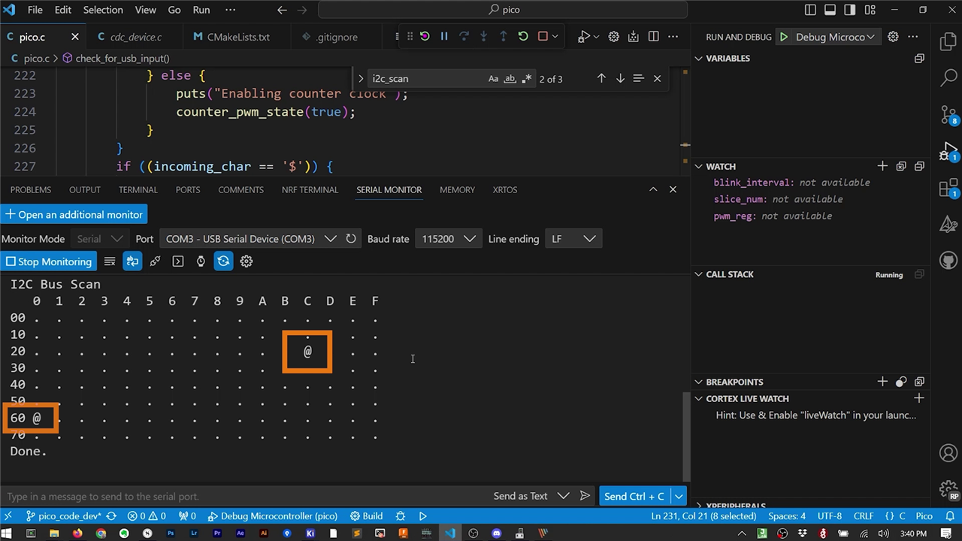Click Send Ctrl + C button

pyautogui.click(x=634, y=496)
